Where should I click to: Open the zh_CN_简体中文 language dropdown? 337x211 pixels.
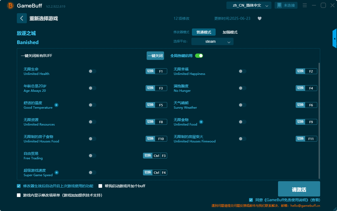pos(248,5)
